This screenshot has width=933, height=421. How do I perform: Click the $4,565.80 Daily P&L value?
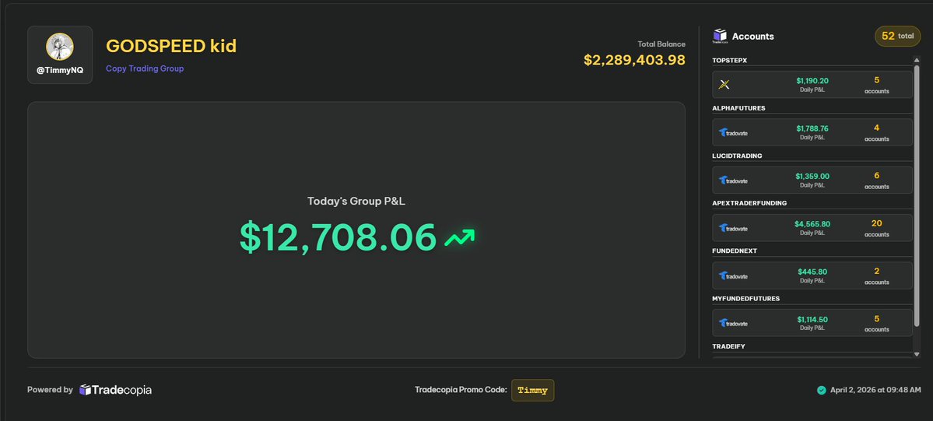coord(812,224)
